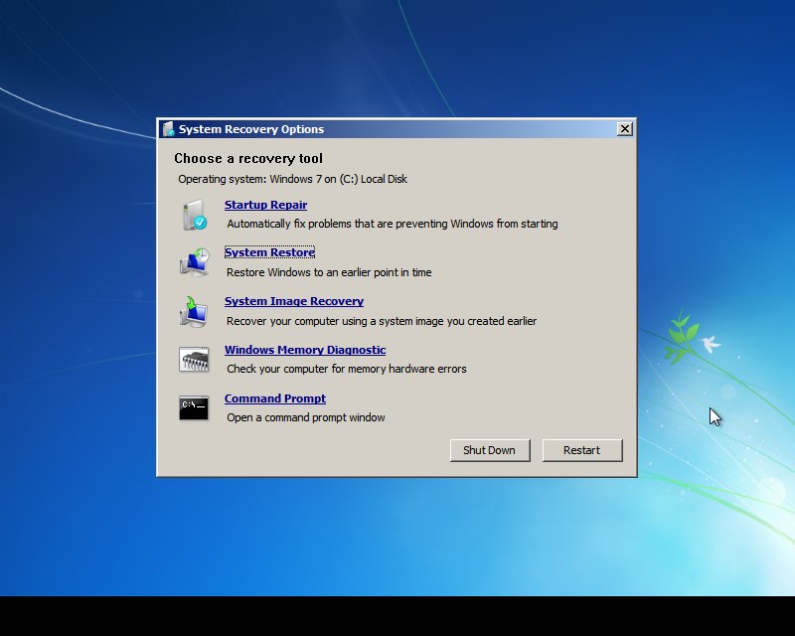Click the Startup Repair drive icon
Image resolution: width=795 pixels, height=636 pixels.
click(x=194, y=215)
